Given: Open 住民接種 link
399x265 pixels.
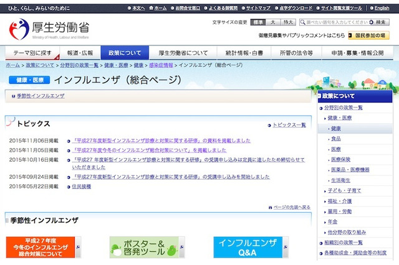Looking at the screenshot, I should (x=82, y=187).
